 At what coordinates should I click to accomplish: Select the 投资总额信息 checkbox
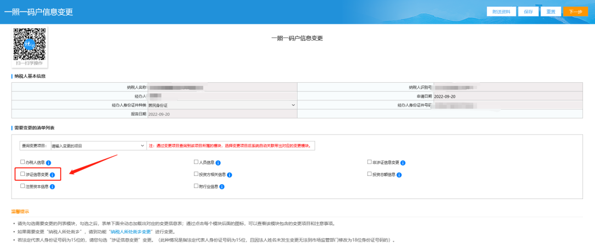[x=370, y=174]
